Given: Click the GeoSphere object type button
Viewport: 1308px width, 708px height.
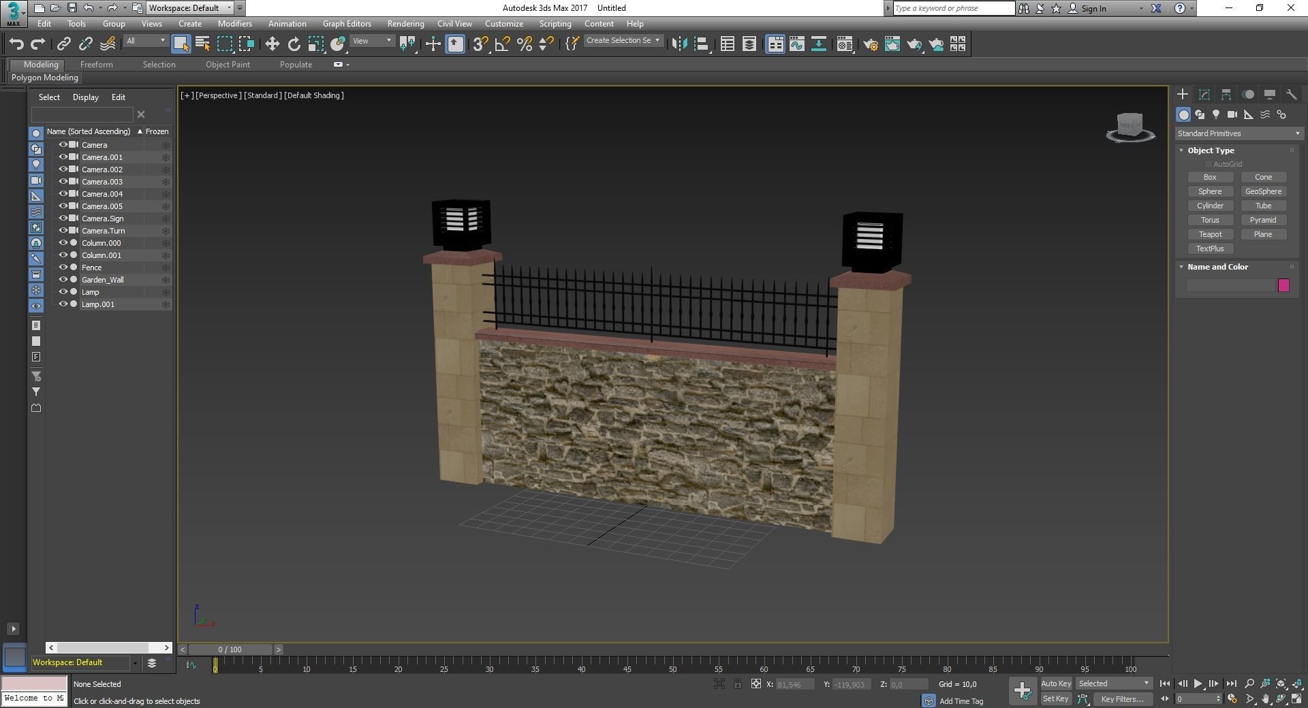Looking at the screenshot, I should [1263, 191].
